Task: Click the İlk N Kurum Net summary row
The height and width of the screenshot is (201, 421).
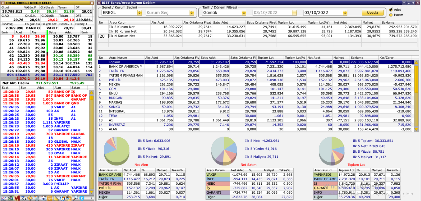Action: tap(258, 36)
